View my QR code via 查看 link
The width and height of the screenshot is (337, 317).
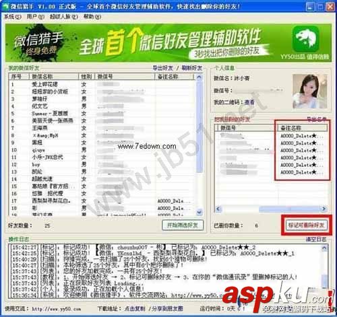(249, 102)
